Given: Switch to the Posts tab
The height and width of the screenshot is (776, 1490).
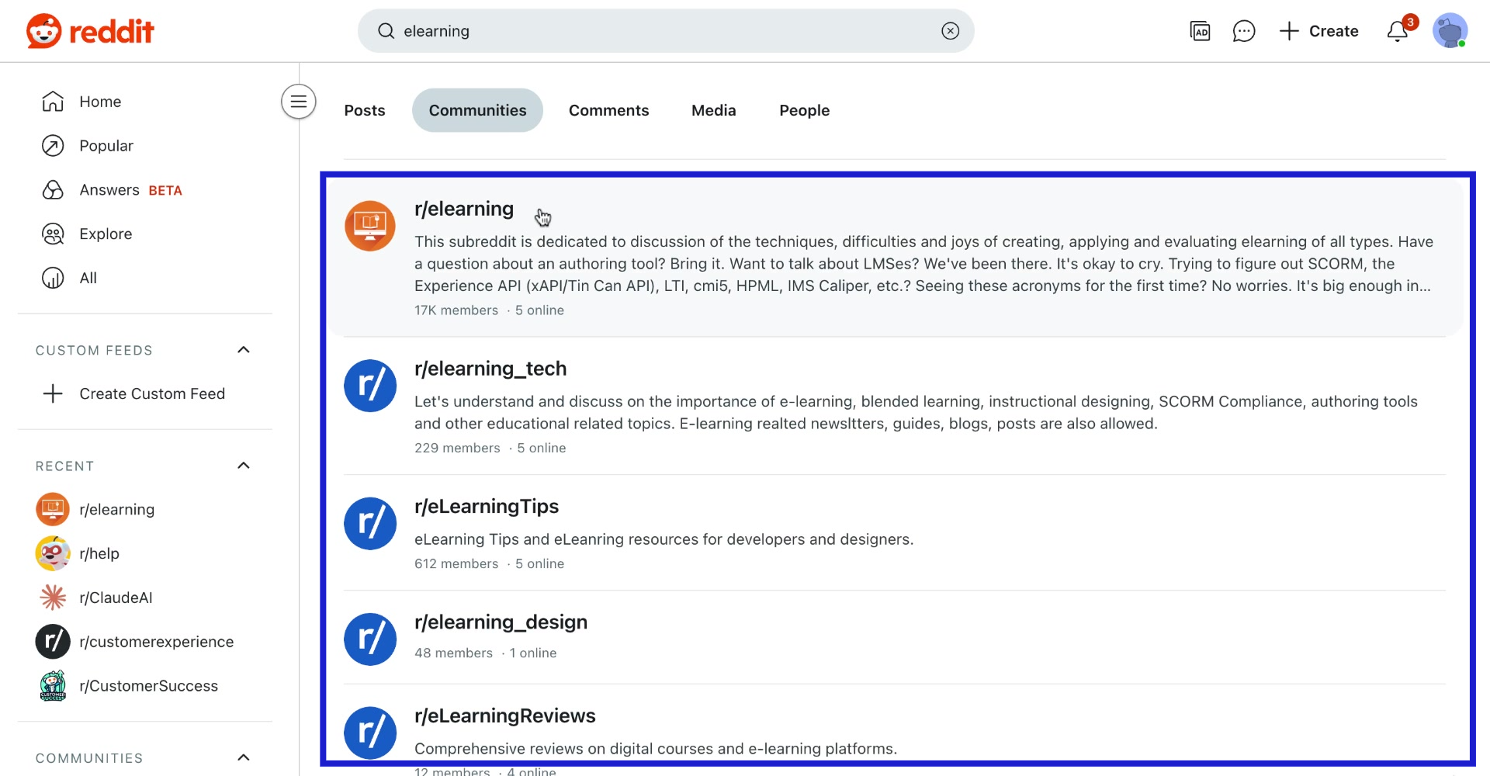Looking at the screenshot, I should pos(364,110).
